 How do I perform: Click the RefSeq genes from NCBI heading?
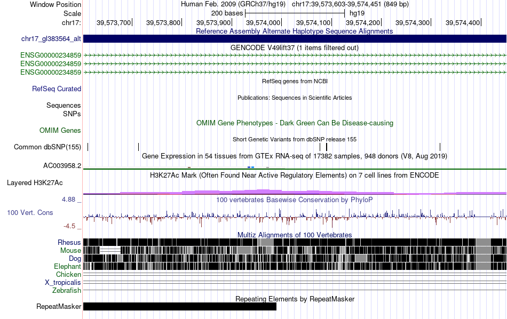tap(295, 81)
